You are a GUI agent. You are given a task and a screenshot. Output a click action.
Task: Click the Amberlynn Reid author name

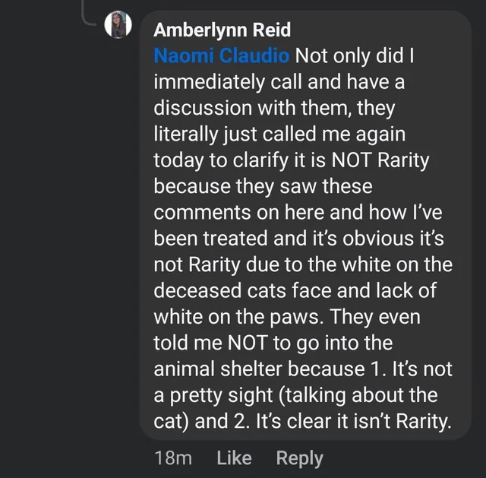222,30
